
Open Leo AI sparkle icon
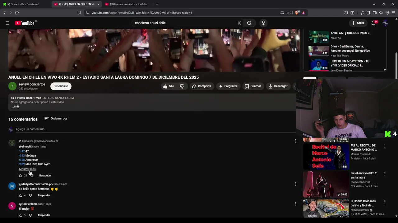(x=381, y=13)
